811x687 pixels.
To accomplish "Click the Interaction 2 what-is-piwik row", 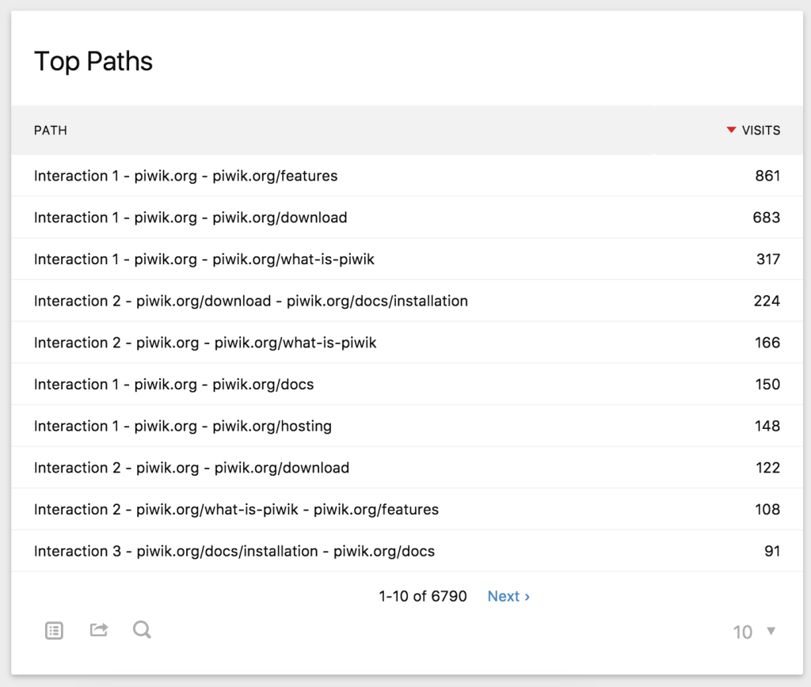I will pyautogui.click(x=205, y=343).
